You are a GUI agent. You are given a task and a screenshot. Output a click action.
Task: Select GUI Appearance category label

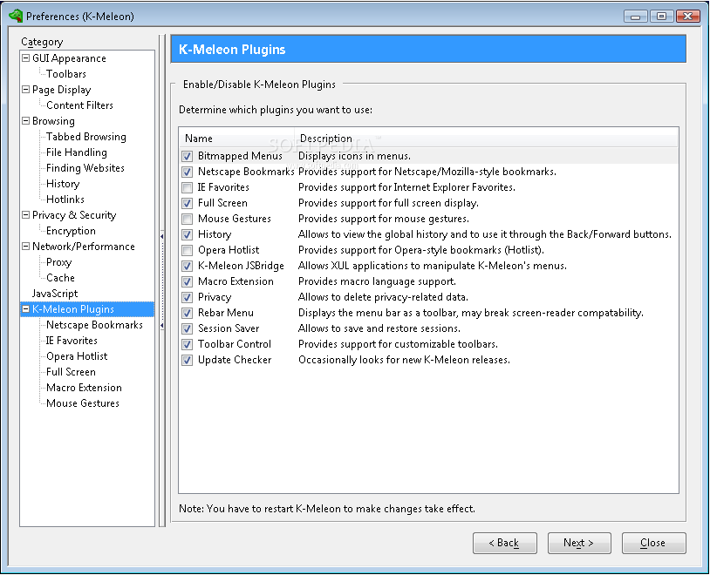69,58
